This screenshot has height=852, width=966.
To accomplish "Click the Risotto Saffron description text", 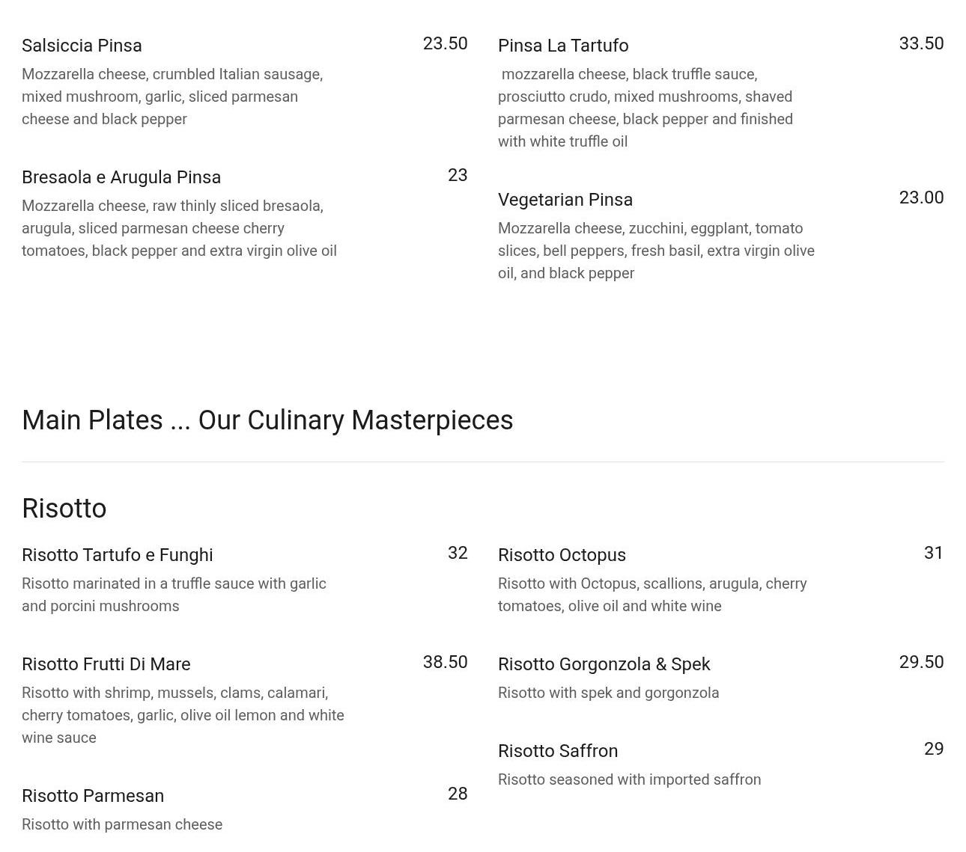I will 629,779.
